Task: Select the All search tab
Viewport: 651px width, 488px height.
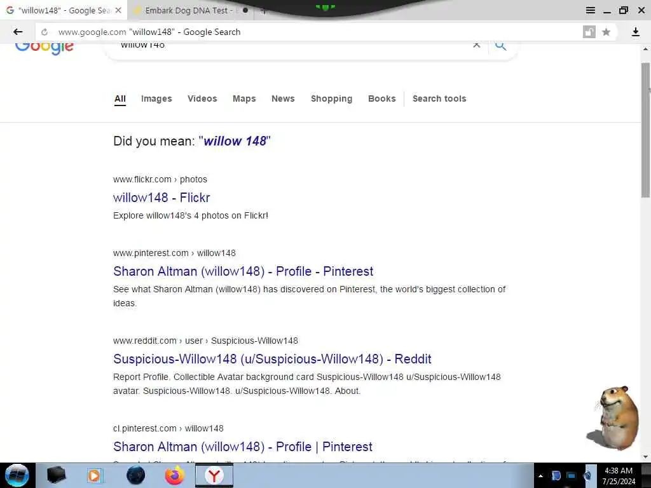Action: coord(120,98)
